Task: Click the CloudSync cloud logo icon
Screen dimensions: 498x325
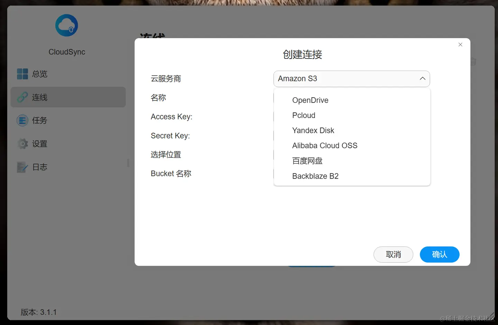Action: pos(67,25)
